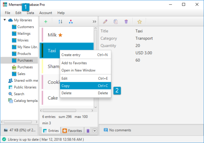Click the entry list scroll down arrow

(96, 107)
